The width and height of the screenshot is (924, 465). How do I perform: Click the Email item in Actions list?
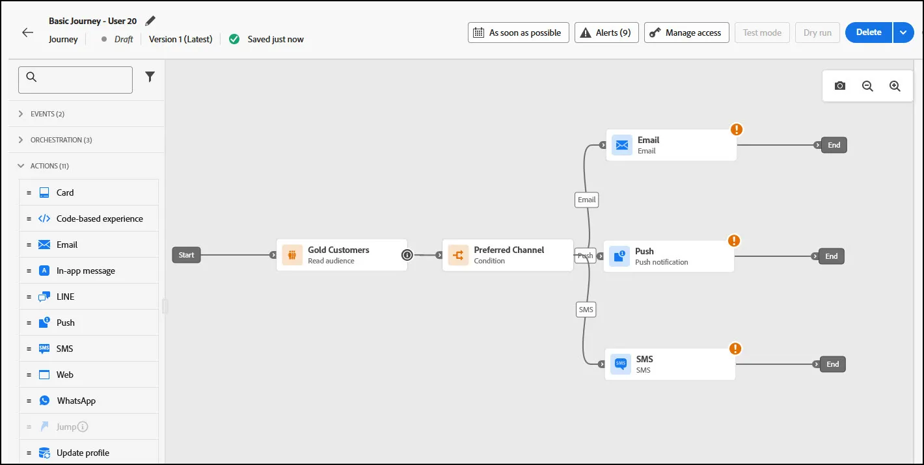pos(89,245)
